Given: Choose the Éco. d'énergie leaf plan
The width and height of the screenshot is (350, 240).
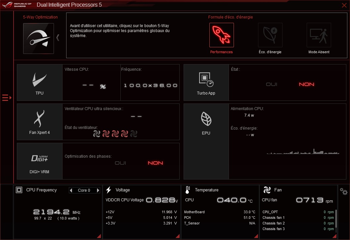Looking at the screenshot, I should (x=270, y=35).
